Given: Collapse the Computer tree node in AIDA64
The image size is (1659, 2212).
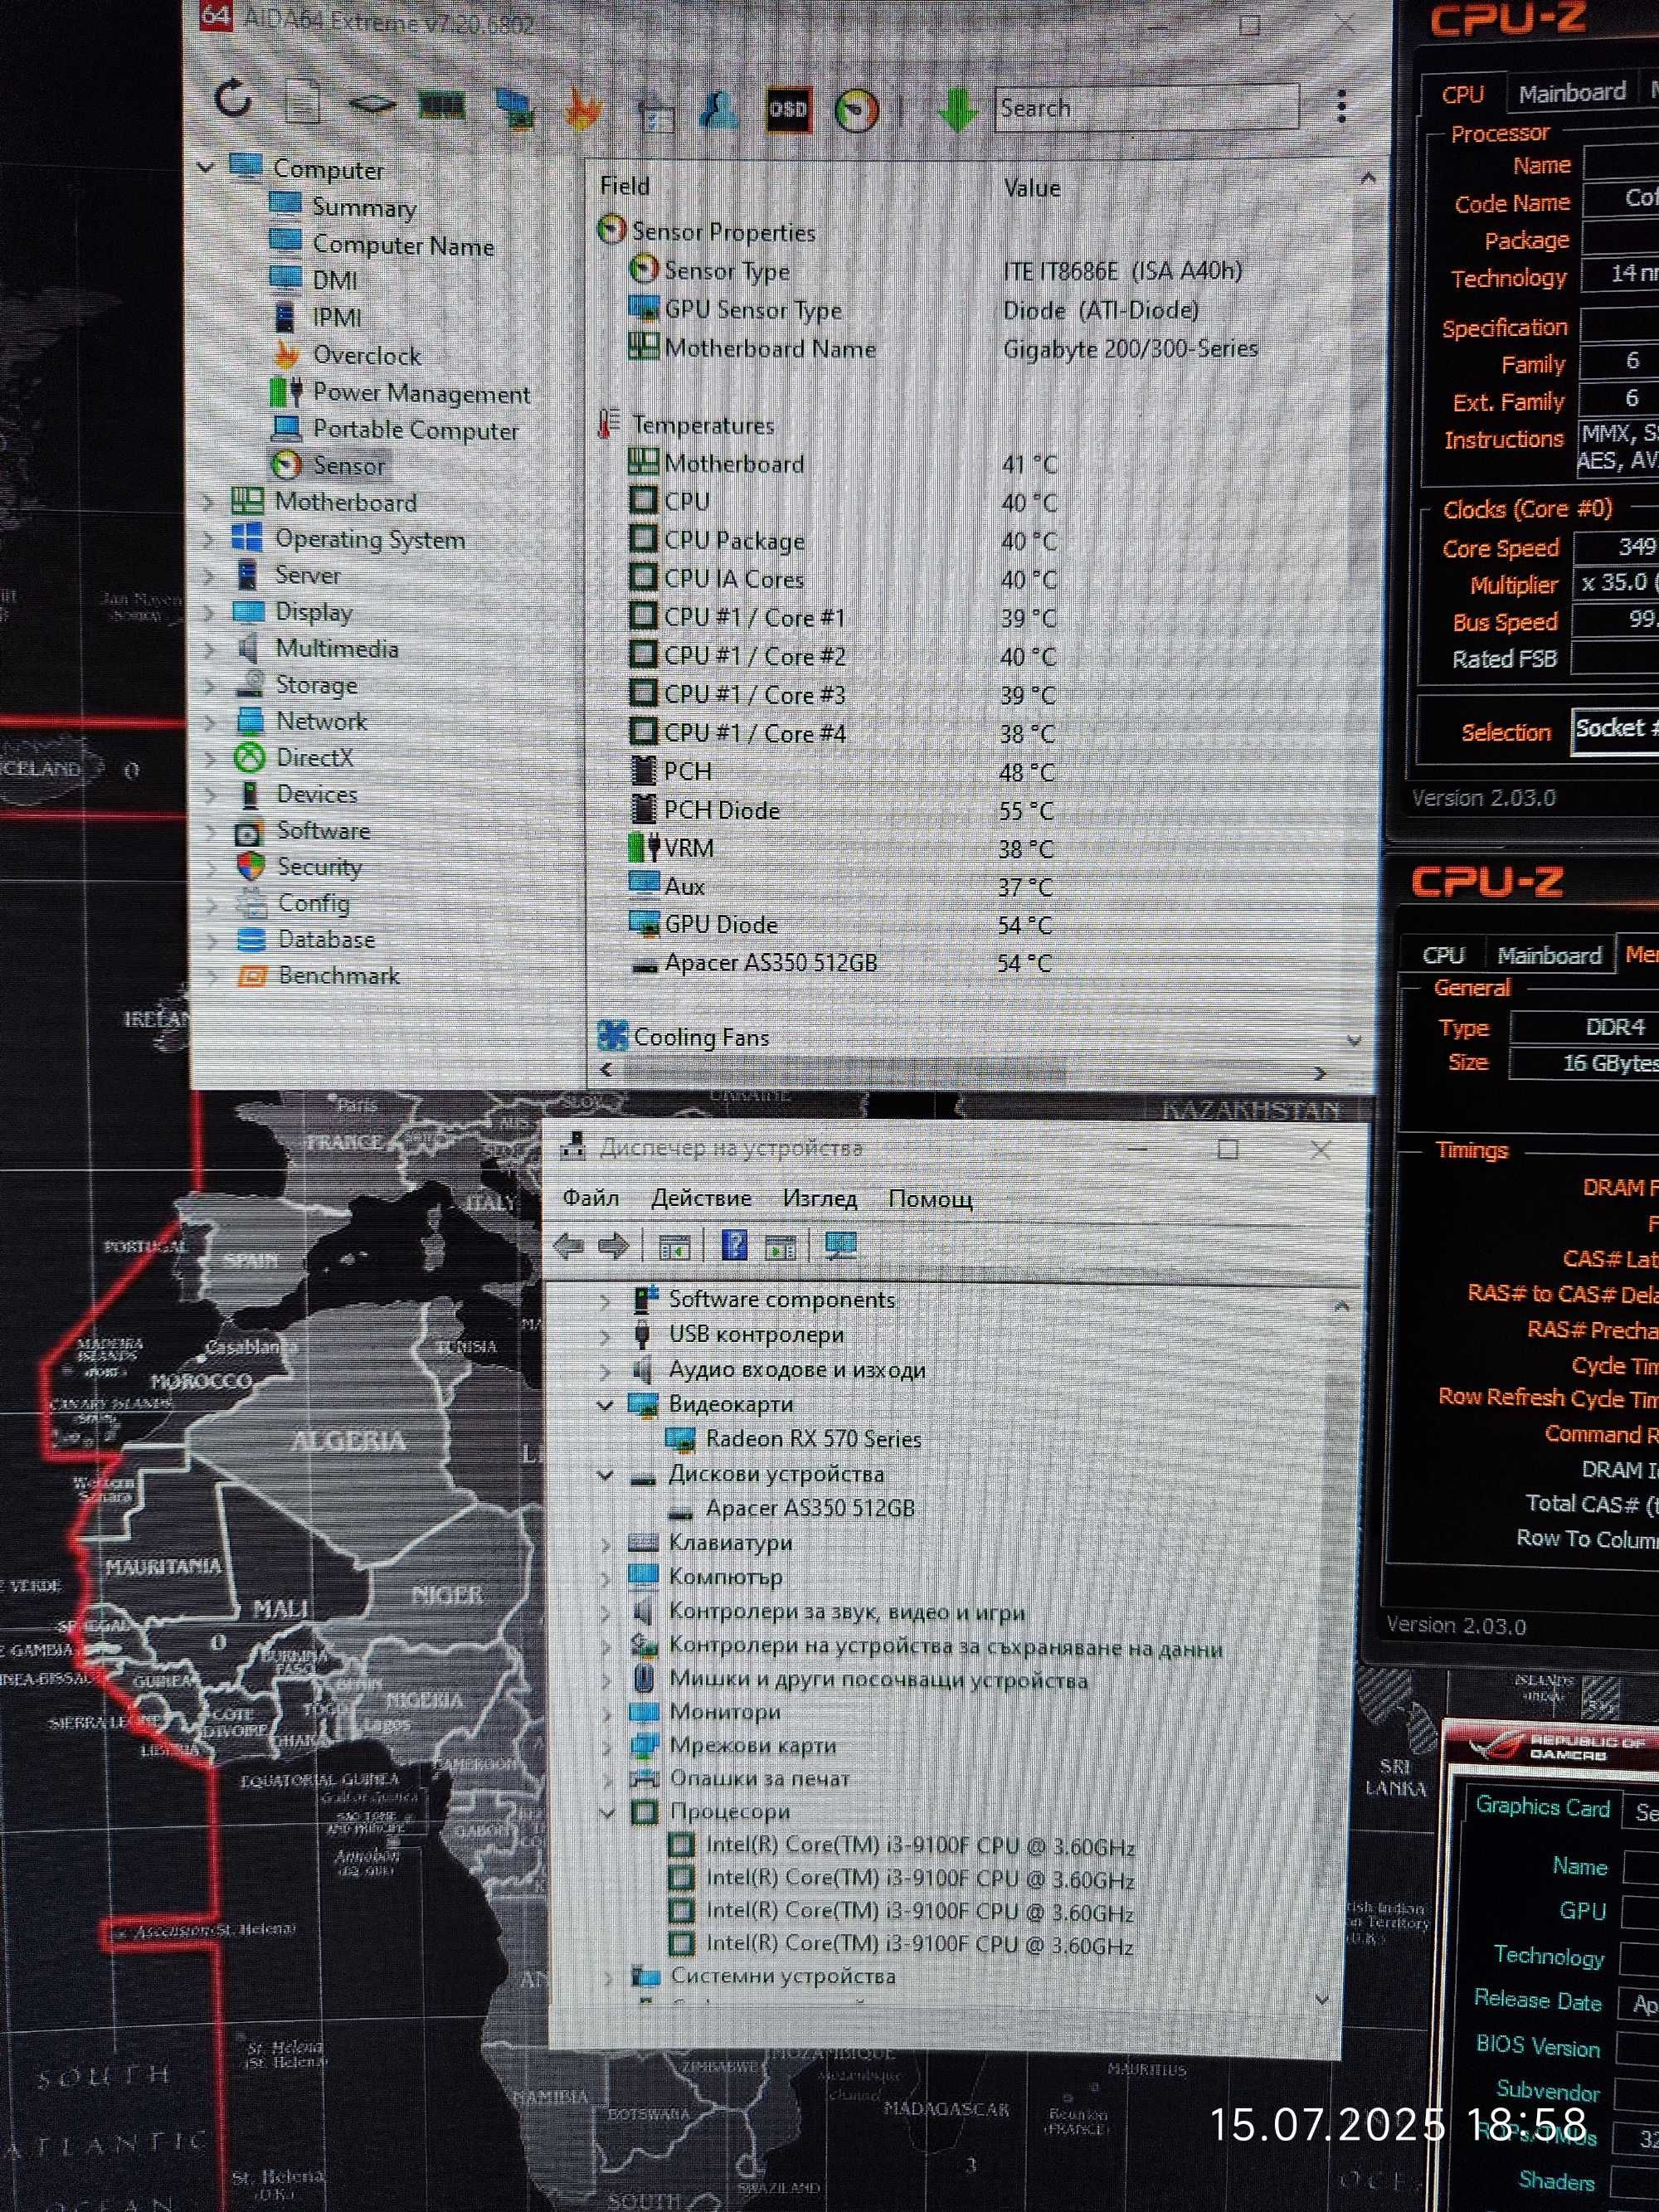Looking at the screenshot, I should coord(206,167).
